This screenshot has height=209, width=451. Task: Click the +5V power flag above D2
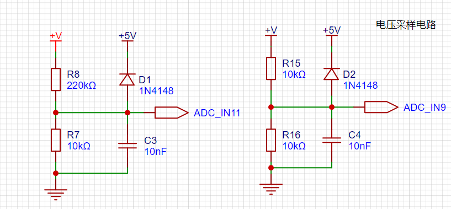332,32
